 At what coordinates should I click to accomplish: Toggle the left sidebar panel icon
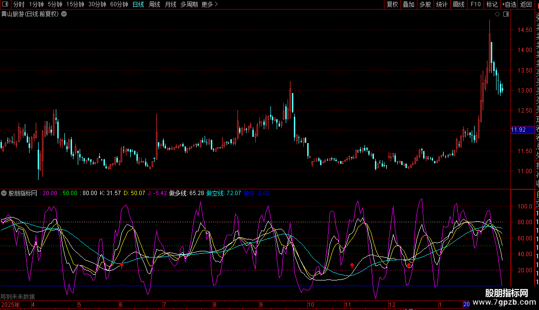click(4, 4)
